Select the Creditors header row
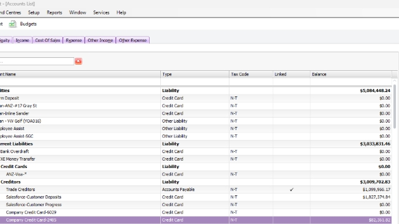Viewport: 399px width, 224px height. (195, 182)
